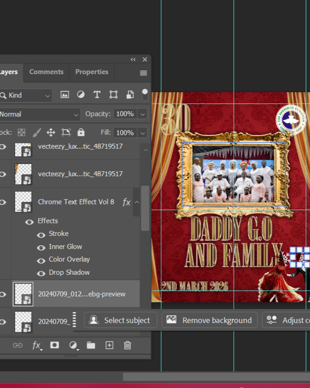Image resolution: width=310 pixels, height=388 pixels.
Task: Click the Chrome Text Effect Vol 8 name
Action: (76, 202)
